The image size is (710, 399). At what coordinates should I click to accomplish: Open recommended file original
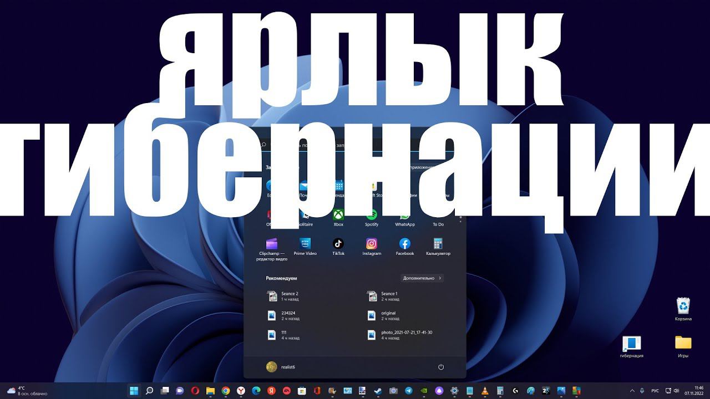click(x=384, y=316)
